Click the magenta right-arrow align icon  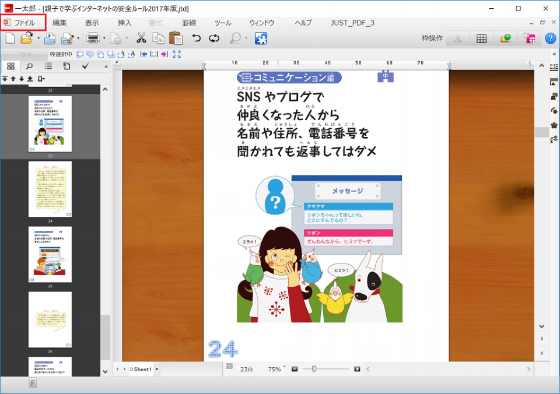point(164,54)
